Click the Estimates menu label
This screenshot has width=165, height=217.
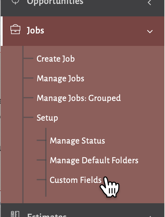point(47,215)
